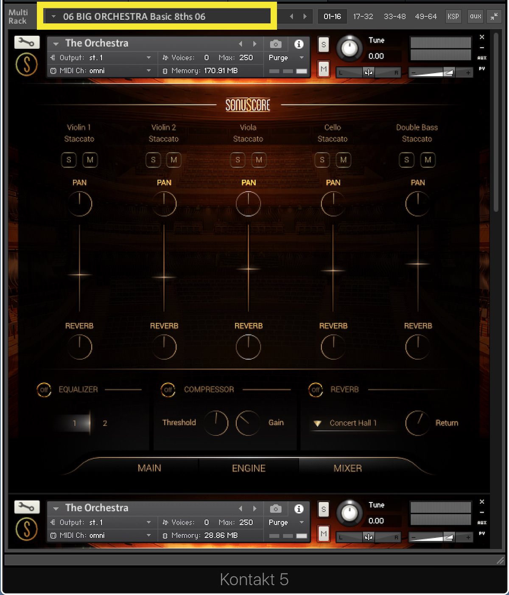
Task: Switch to the MAIN tab
Action: (x=149, y=468)
